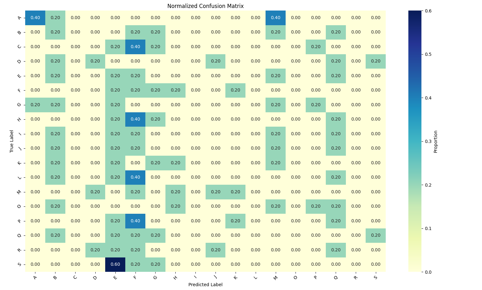Select the 0.40 cell at row A, column A
This screenshot has height=290, width=482.
coord(35,18)
